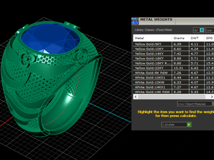Screen dimensions: 214x160
Task: Select the Yellow Gold:10KY row
Action: 173,49
